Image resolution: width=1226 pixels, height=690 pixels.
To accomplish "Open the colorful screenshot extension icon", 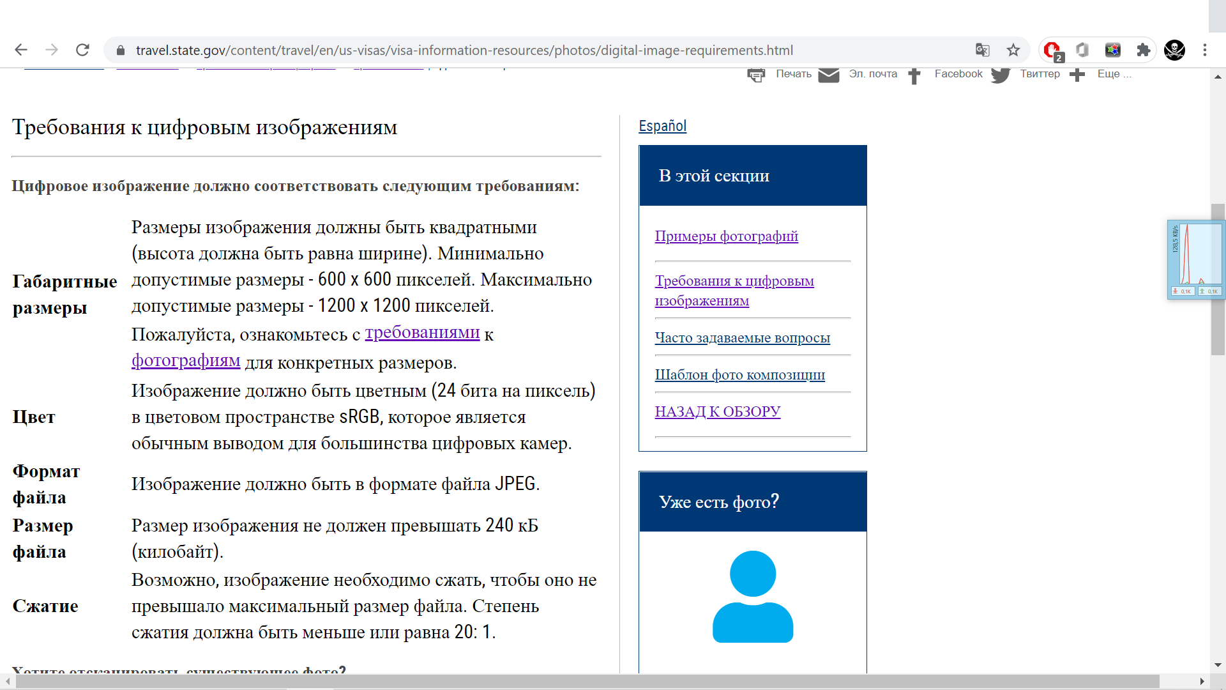I will coord(1113,50).
